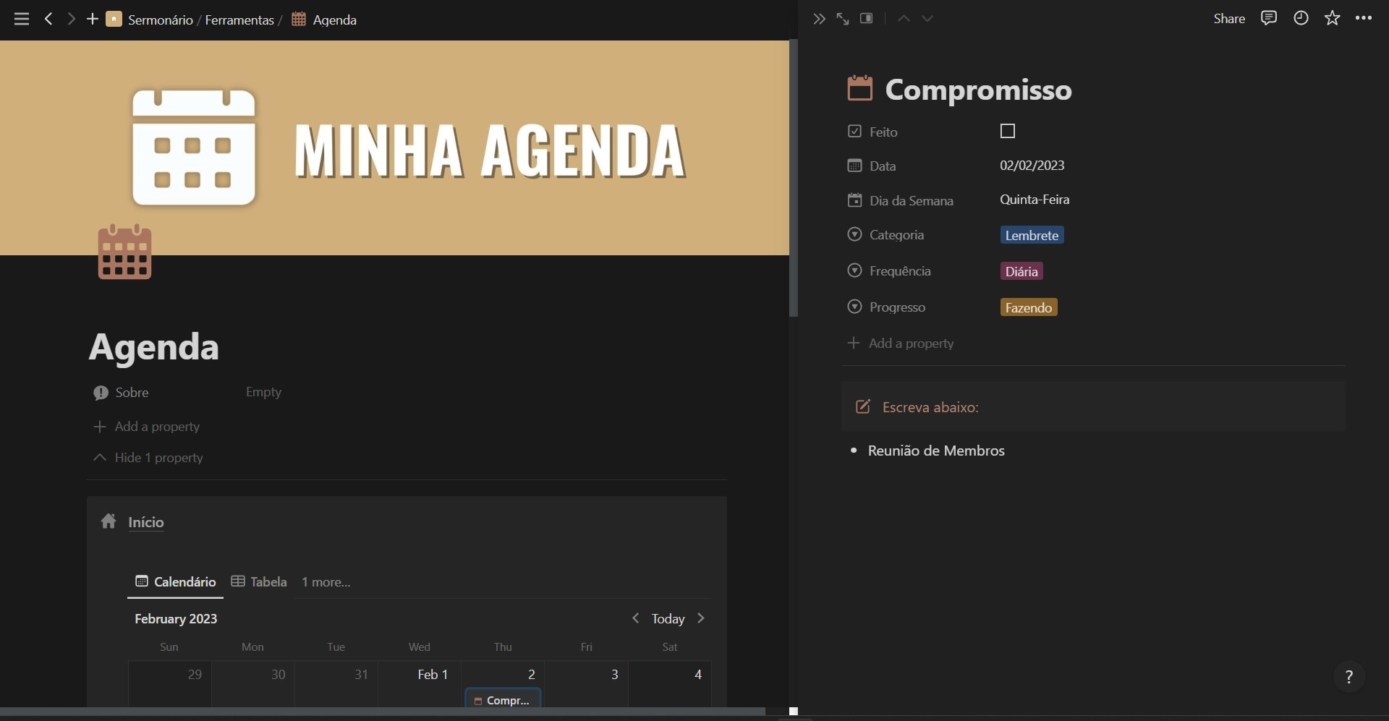1389x721 pixels.
Task: Switch to the Tabela view tab
Action: [259, 582]
